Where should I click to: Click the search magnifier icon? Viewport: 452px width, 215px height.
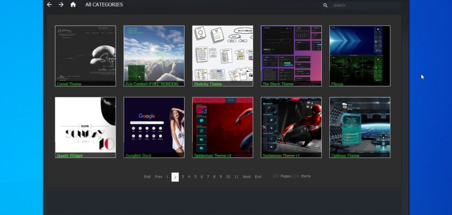325,5
